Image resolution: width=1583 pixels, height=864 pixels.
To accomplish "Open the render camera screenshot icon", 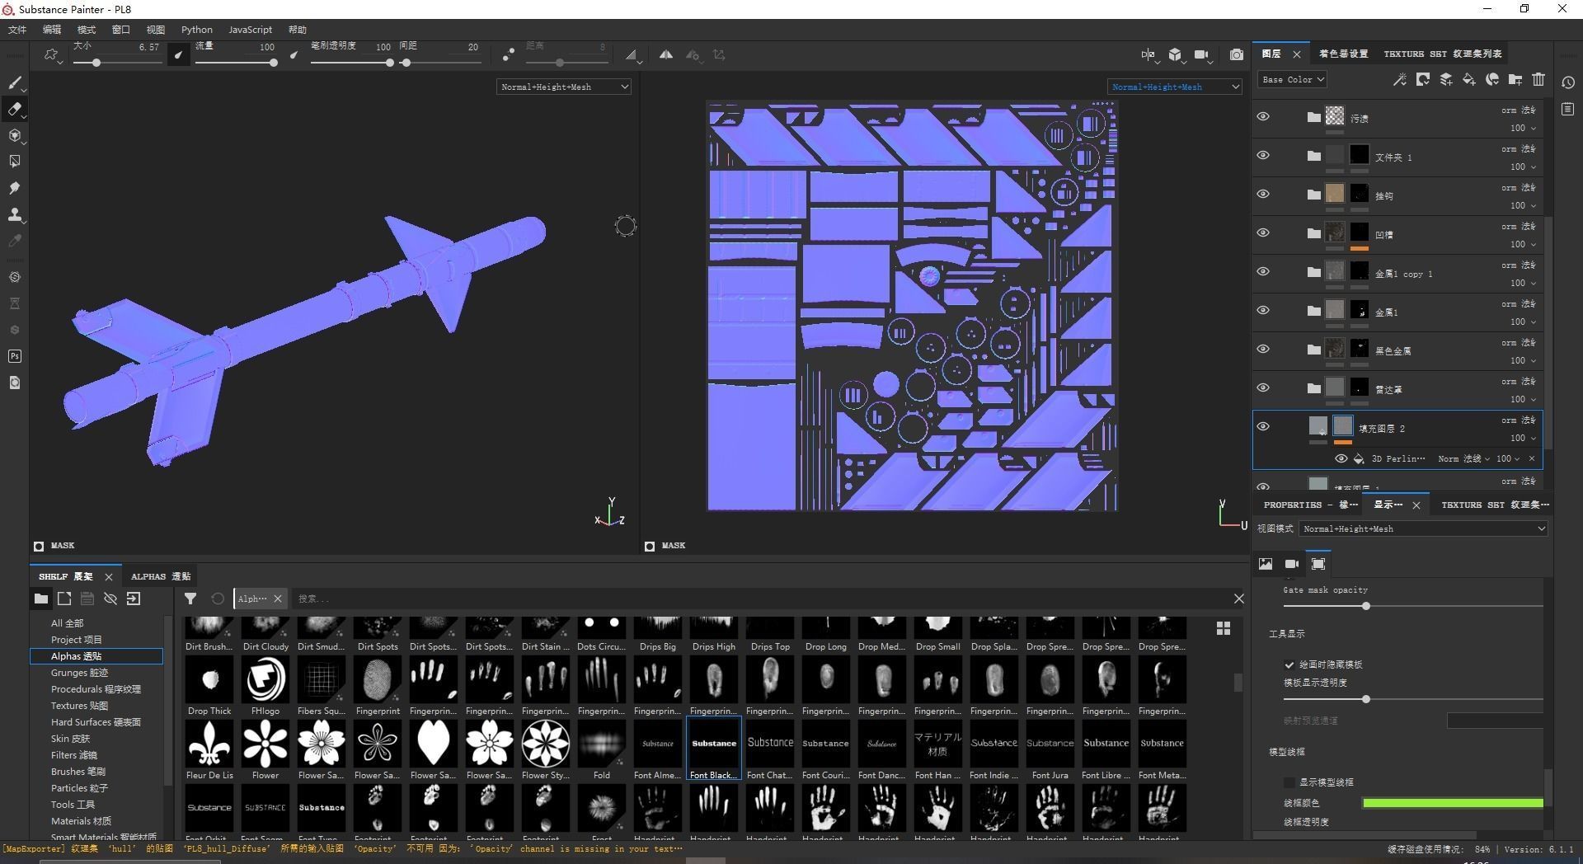I will 1236,55.
